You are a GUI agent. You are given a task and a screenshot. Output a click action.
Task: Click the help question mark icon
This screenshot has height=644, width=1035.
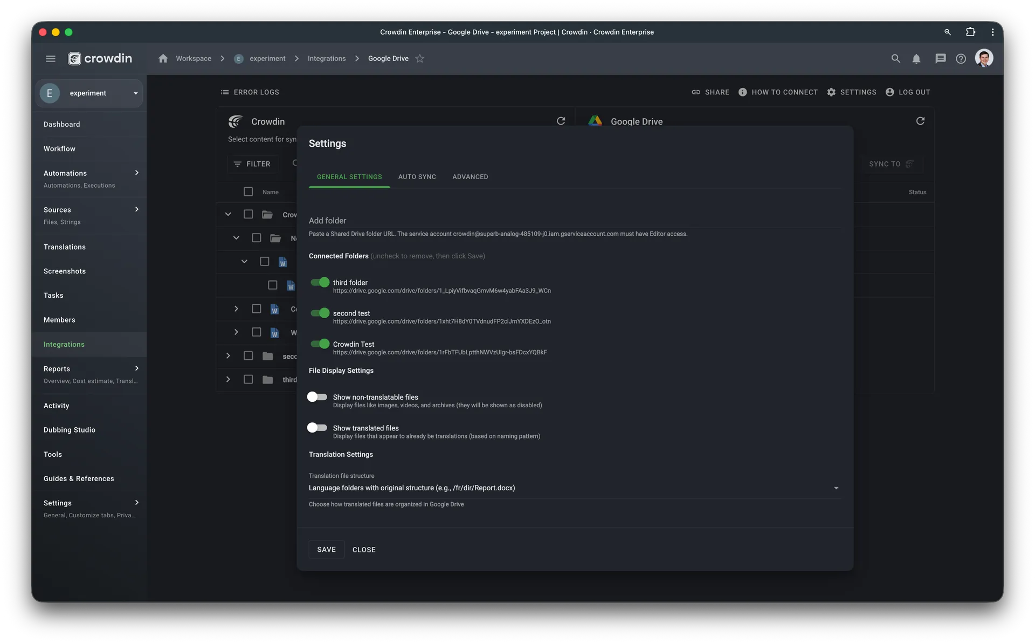(961, 59)
